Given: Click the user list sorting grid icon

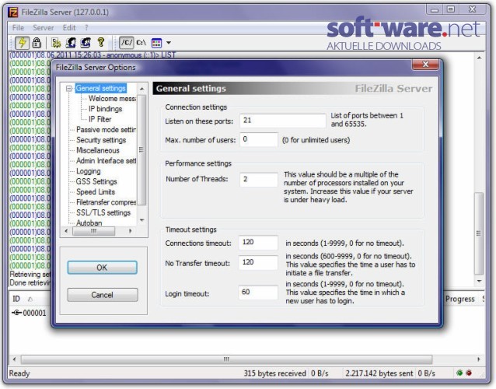Looking at the screenshot, I should (156, 43).
